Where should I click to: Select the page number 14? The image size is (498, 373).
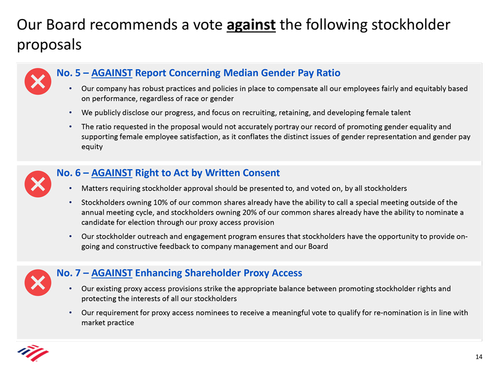click(478, 357)
